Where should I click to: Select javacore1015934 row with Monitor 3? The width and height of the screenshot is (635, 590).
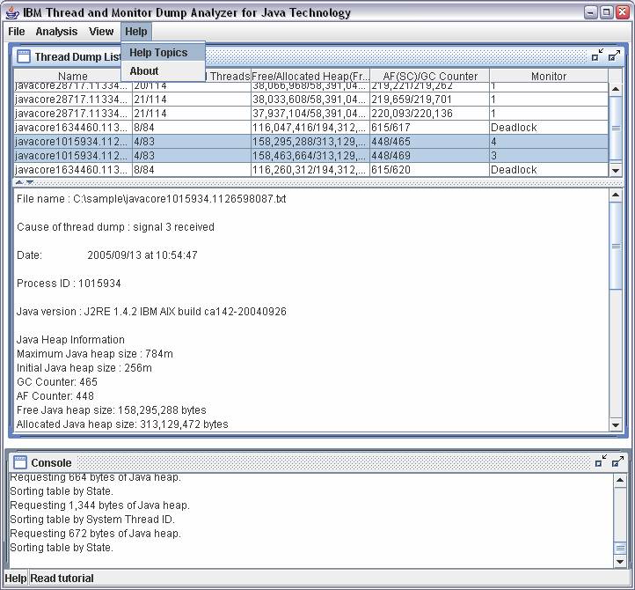[x=311, y=156]
